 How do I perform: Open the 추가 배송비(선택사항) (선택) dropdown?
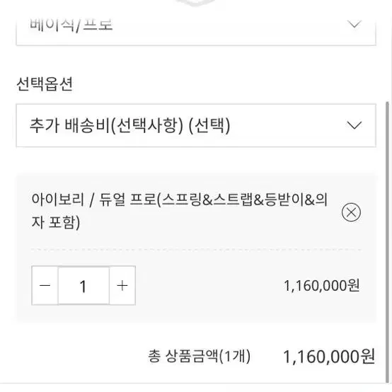pos(196,125)
